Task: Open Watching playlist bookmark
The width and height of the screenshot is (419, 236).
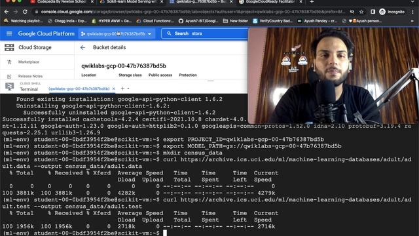Action: coord(24,21)
